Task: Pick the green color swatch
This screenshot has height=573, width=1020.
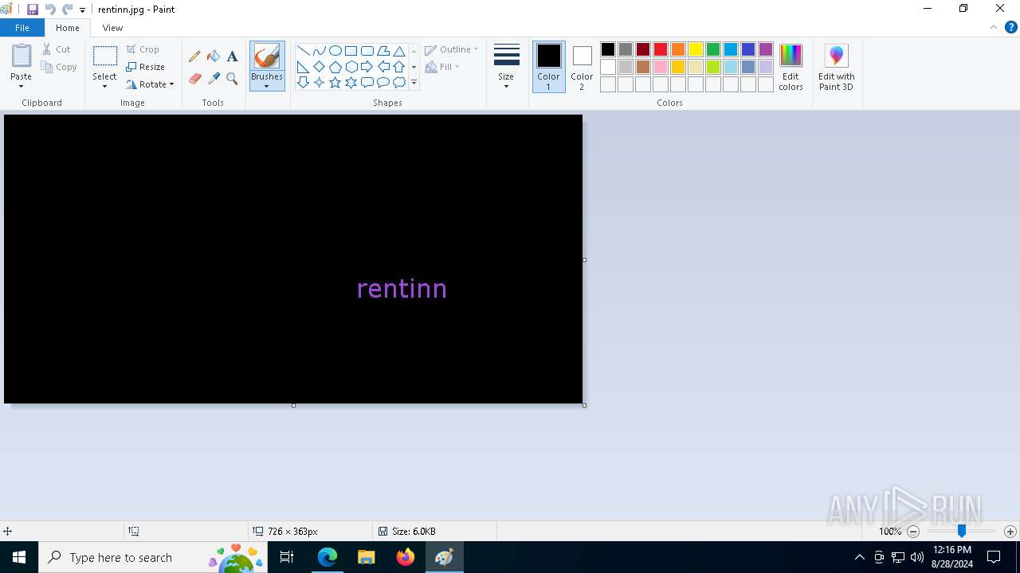Action: 713,49
